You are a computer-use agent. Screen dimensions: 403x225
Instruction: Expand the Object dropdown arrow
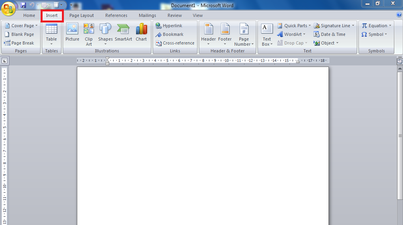(337, 43)
